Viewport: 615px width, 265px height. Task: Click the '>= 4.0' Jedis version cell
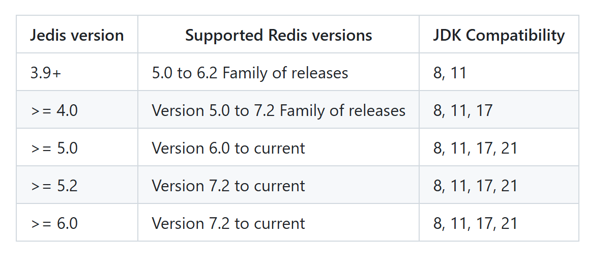pyautogui.click(x=54, y=110)
